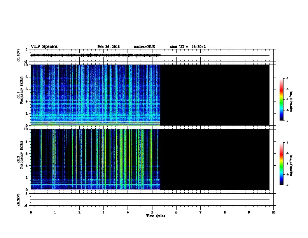Select the 'start UT = 16:30: 2' text
This screenshot has width=308, height=238.
pyautogui.click(x=188, y=47)
